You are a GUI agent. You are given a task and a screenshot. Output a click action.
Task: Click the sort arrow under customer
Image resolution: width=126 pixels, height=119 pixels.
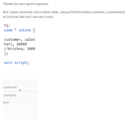[20, 90]
